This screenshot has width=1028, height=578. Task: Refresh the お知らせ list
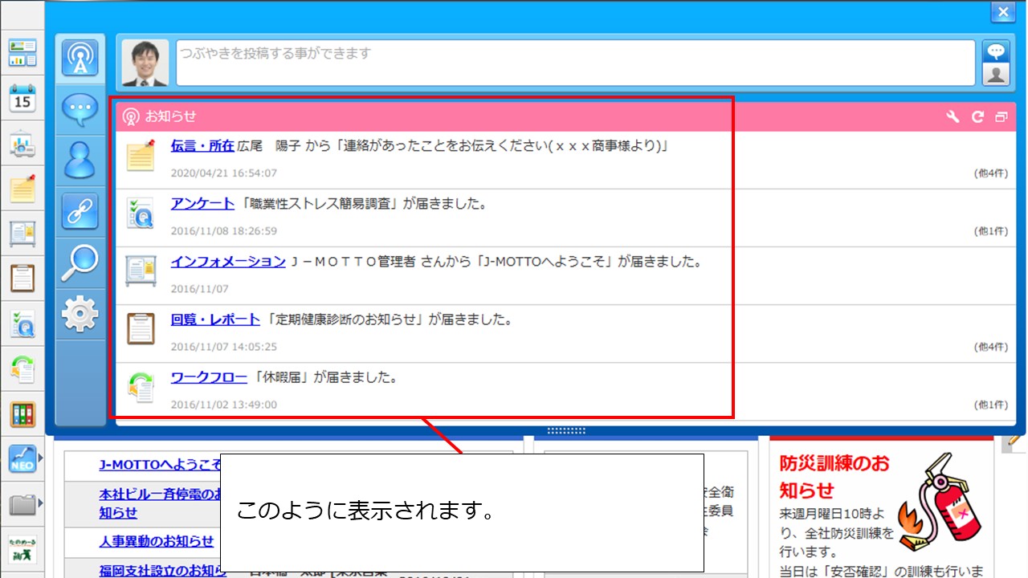977,116
